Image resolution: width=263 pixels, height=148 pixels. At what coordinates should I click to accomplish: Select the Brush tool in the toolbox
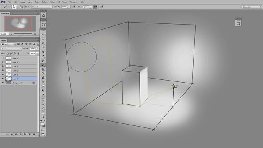[x=43, y=65]
